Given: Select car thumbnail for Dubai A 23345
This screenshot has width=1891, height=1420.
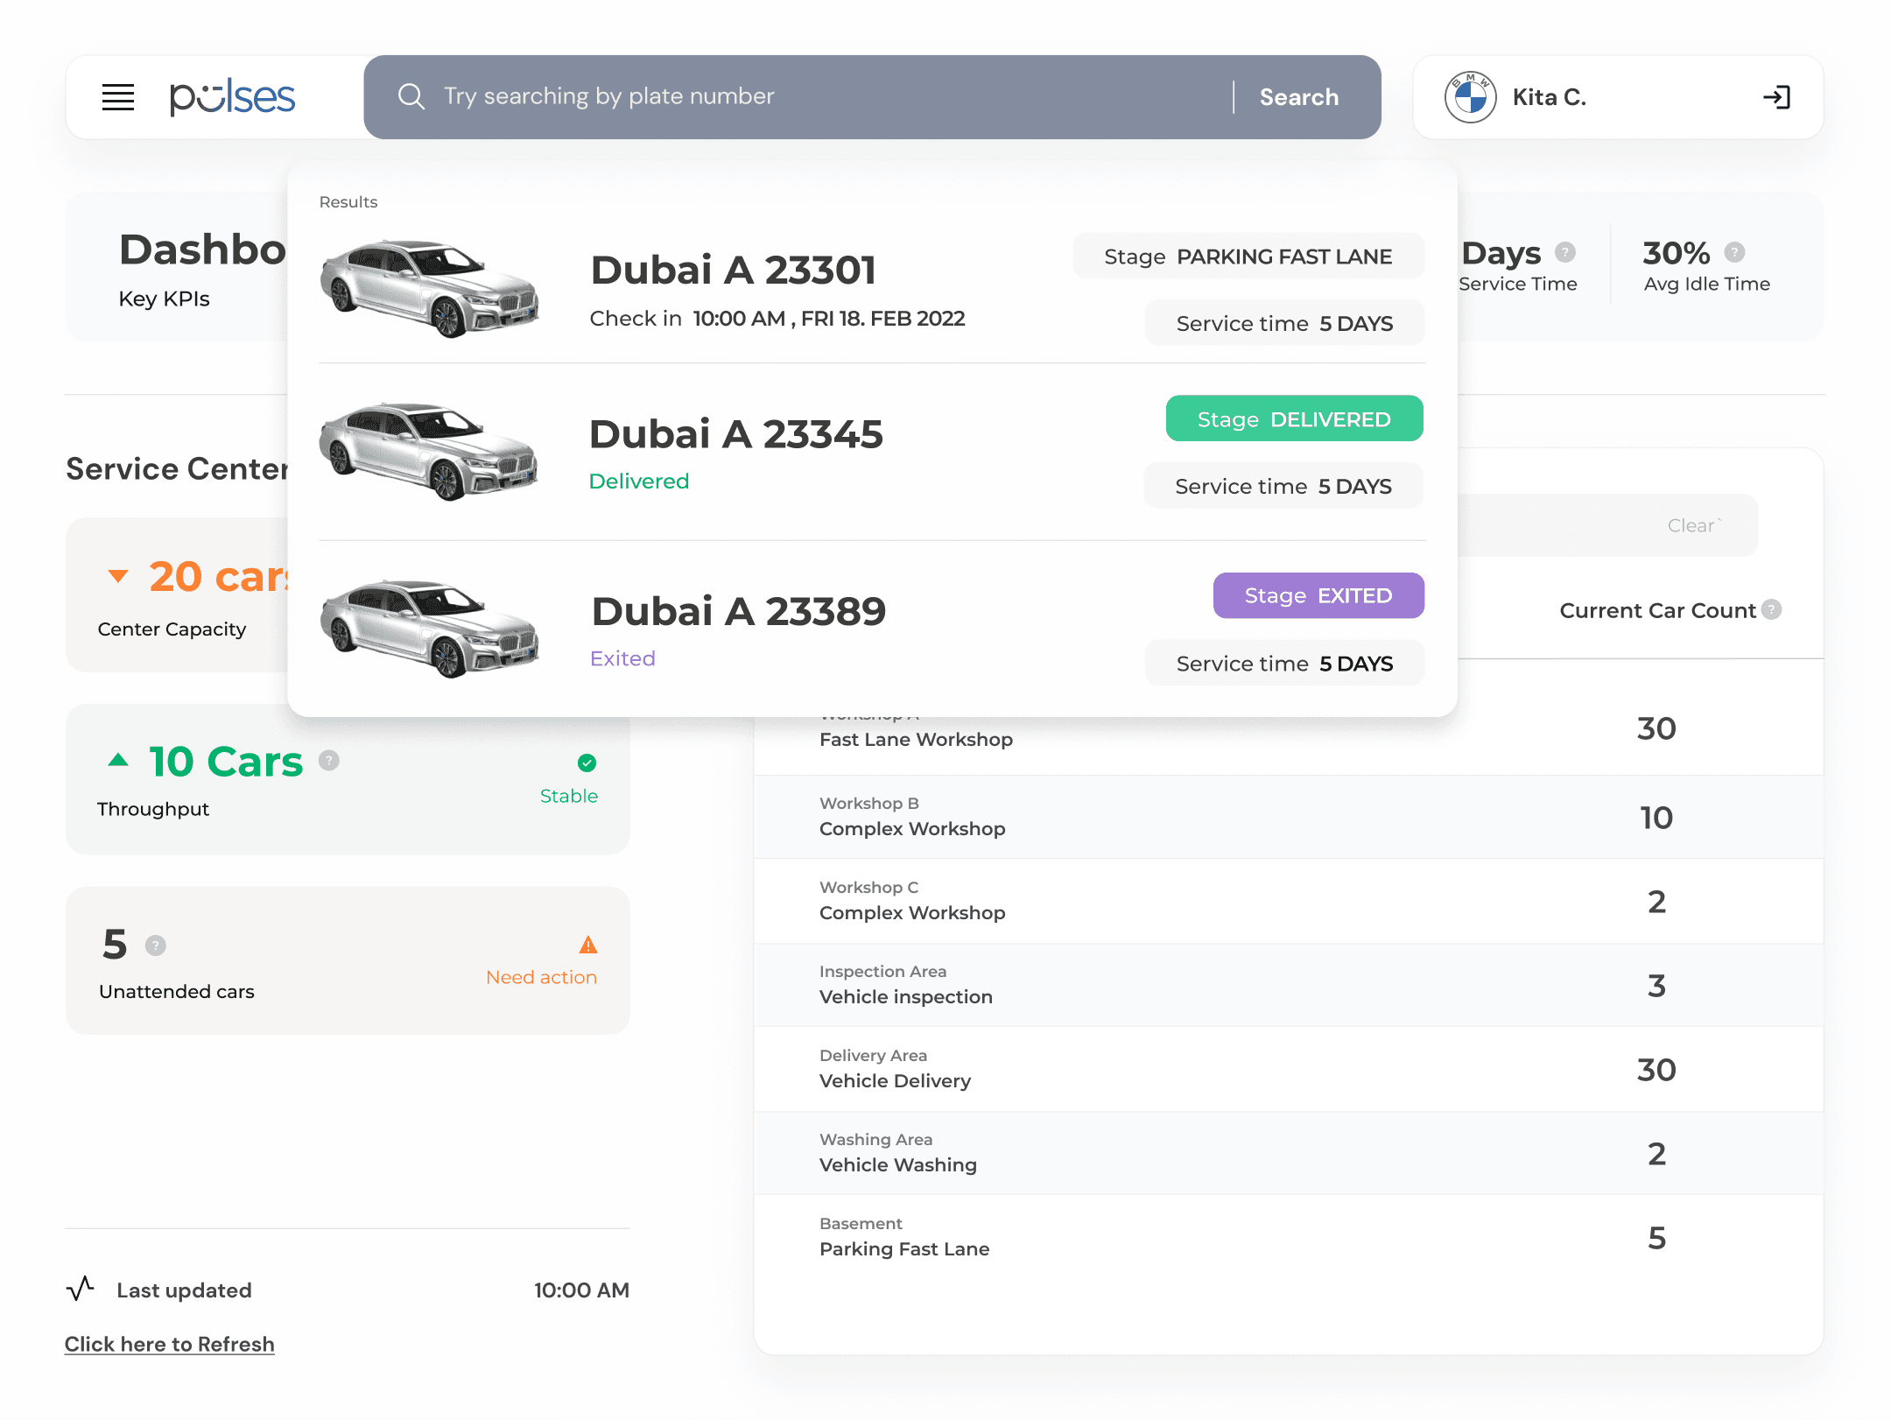Looking at the screenshot, I should [429, 452].
